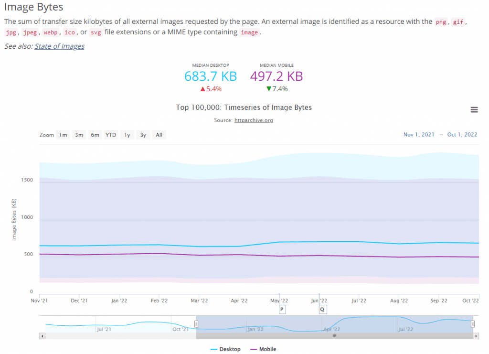Click the Nov 1, 2021 start date field
The height and width of the screenshot is (354, 489).
pyautogui.click(x=419, y=135)
